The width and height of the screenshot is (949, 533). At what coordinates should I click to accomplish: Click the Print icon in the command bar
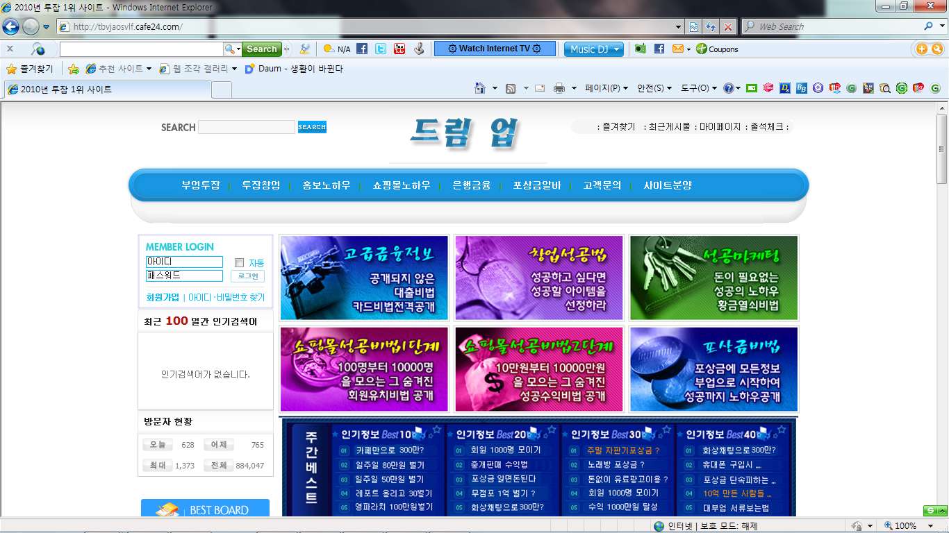tap(559, 88)
